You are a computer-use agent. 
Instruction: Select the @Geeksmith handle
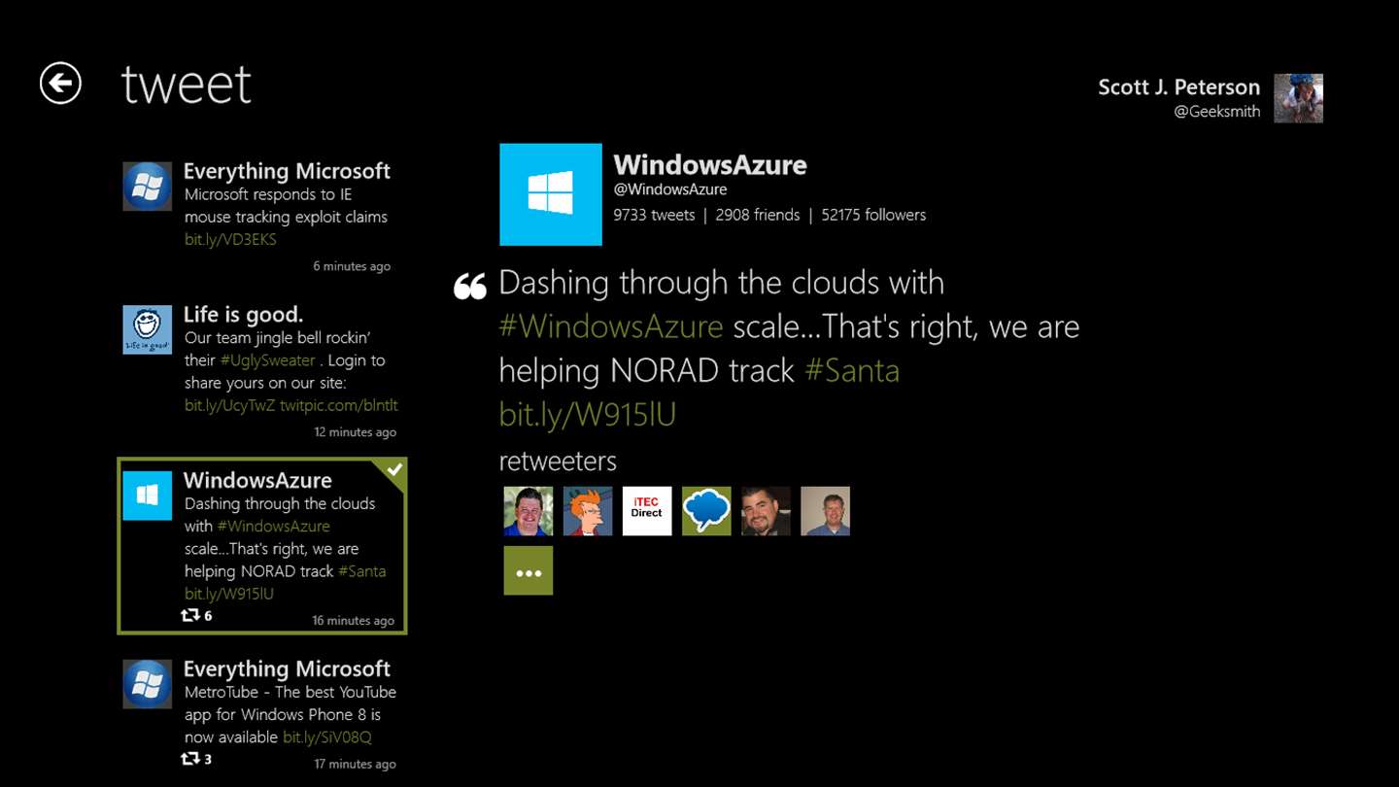point(1216,112)
